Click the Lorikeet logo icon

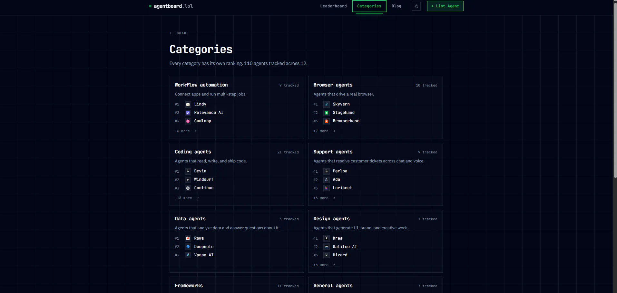click(327, 188)
